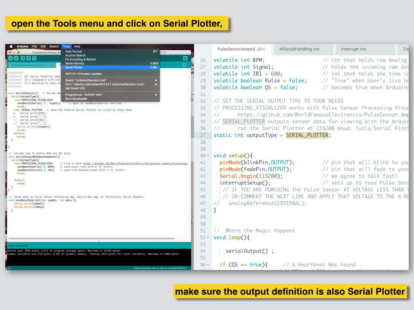Click the Open sketch up-arrow icon
This screenshot has width=414, height=310.
click(29, 58)
